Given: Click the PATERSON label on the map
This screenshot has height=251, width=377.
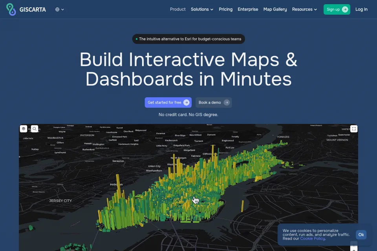Looking at the screenshot, I should point(87,135).
